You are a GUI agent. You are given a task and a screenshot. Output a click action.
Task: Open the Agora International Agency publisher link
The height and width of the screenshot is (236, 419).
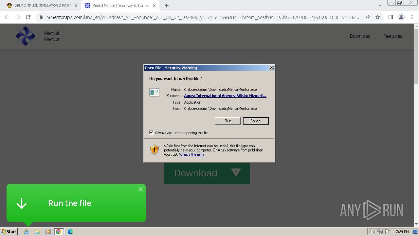(225, 96)
